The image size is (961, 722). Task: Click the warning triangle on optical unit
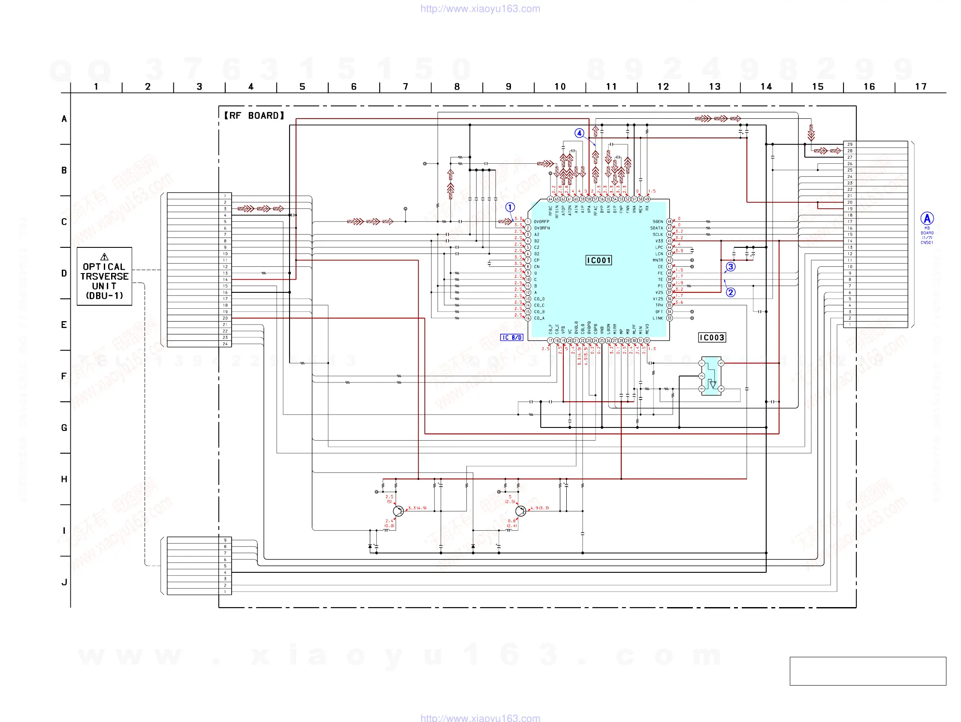(x=104, y=256)
